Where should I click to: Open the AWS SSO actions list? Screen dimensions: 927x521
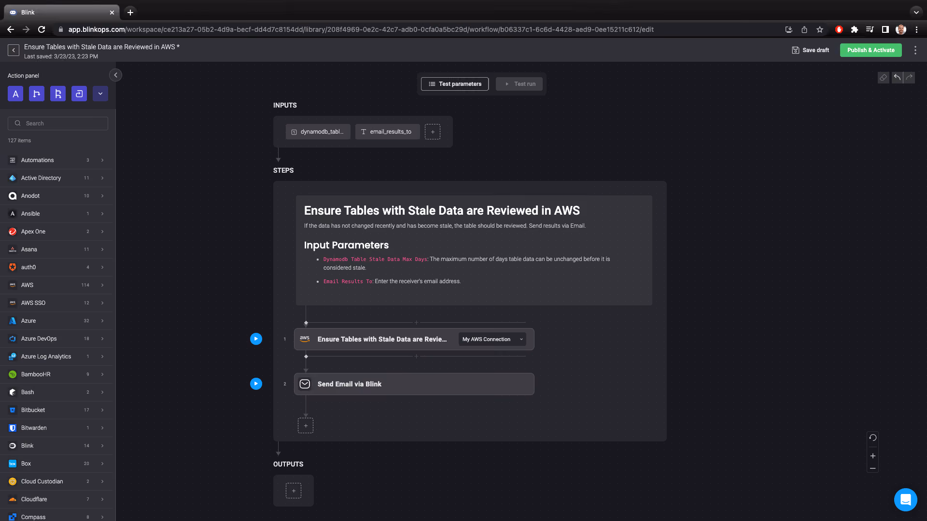(56, 303)
